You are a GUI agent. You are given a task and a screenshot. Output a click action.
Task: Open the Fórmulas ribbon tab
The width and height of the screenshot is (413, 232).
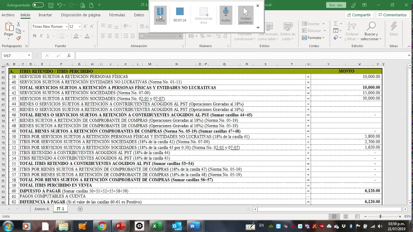pyautogui.click(x=117, y=15)
